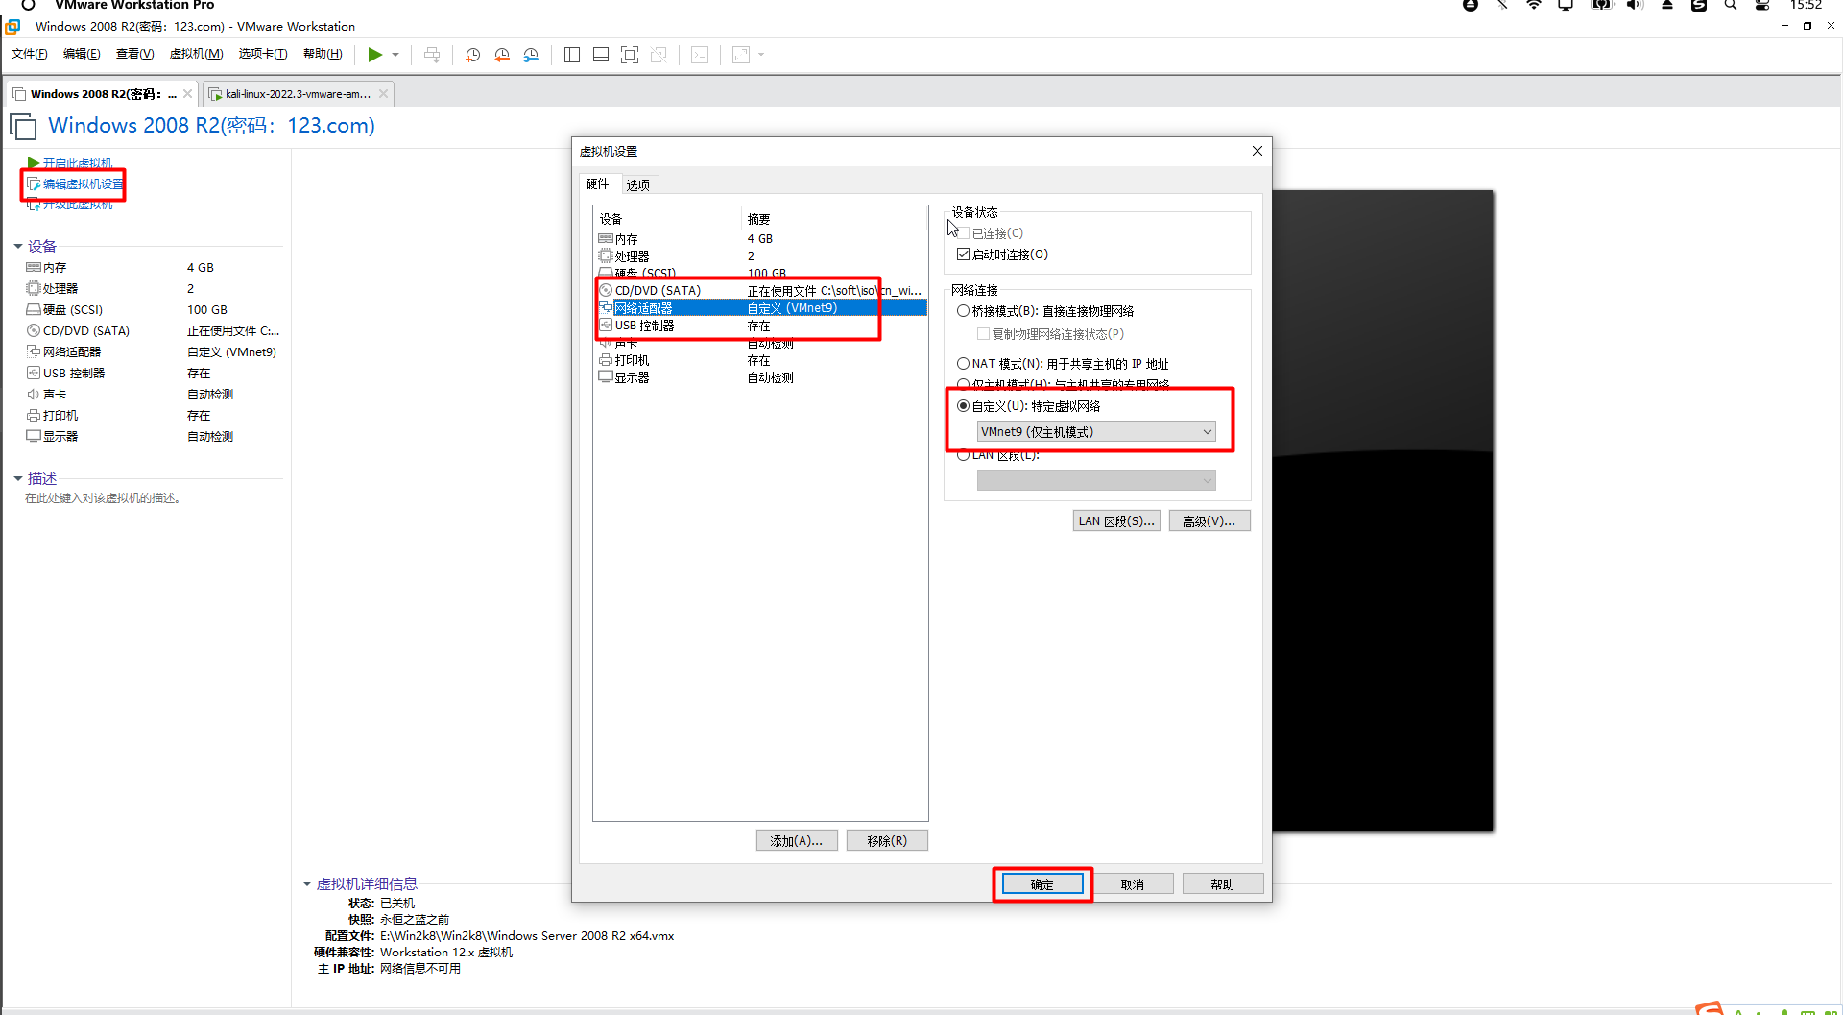Open Spotlight search magnifier icon

tap(1731, 5)
